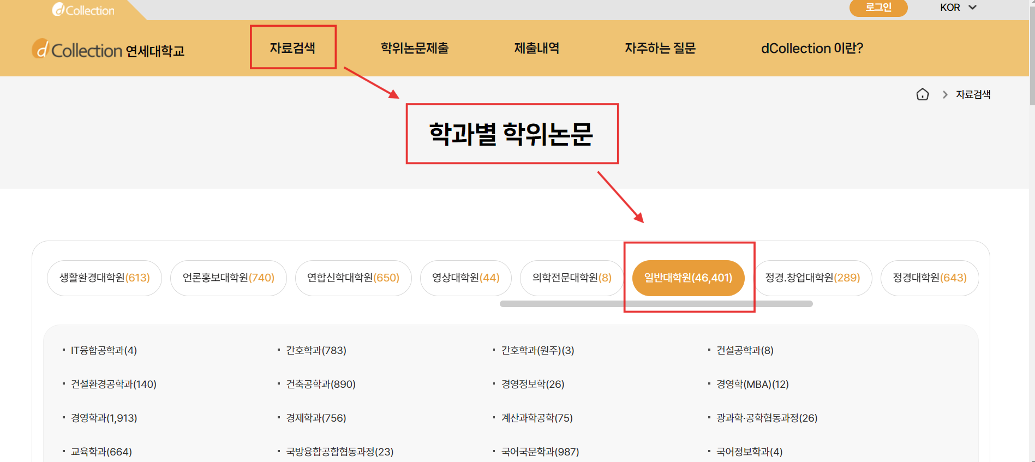This screenshot has width=1035, height=462.
Task: Open 건설공학과(8) theses
Action: [x=745, y=350]
